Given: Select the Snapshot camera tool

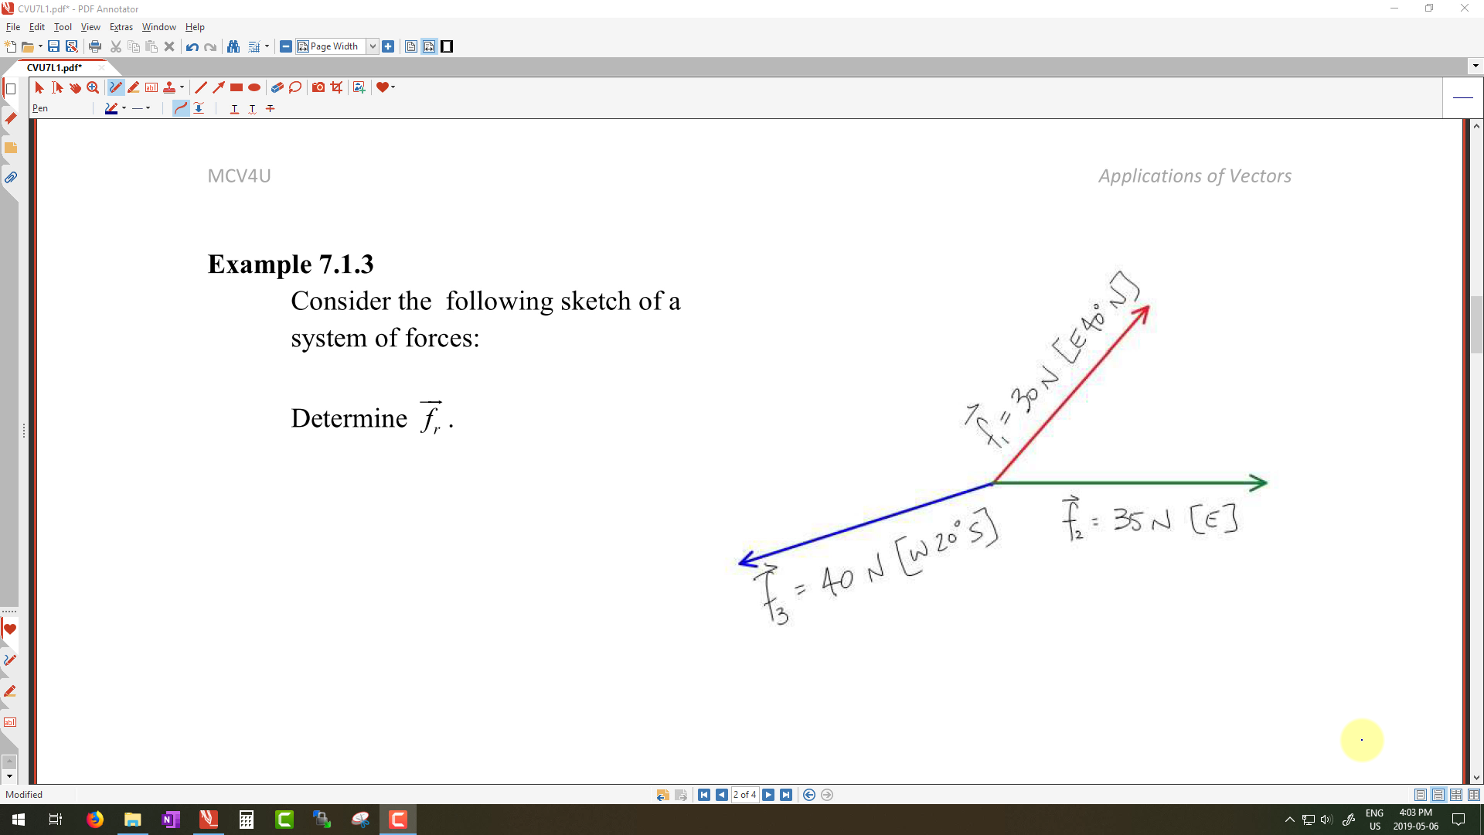Looking at the screenshot, I should [x=318, y=87].
